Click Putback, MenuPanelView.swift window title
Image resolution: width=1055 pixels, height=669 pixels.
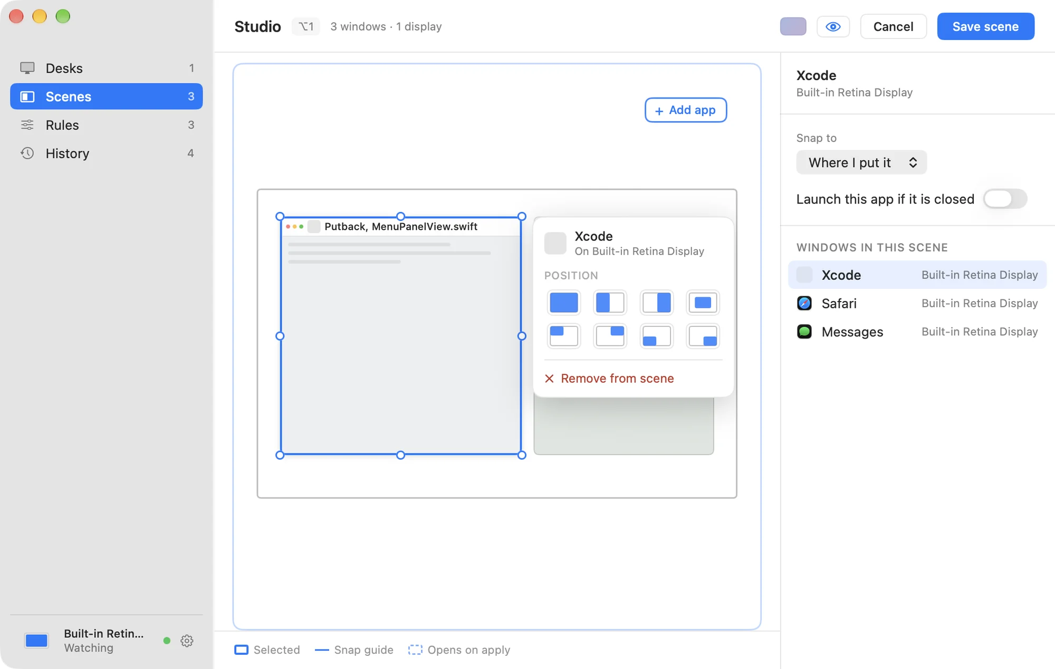click(401, 227)
